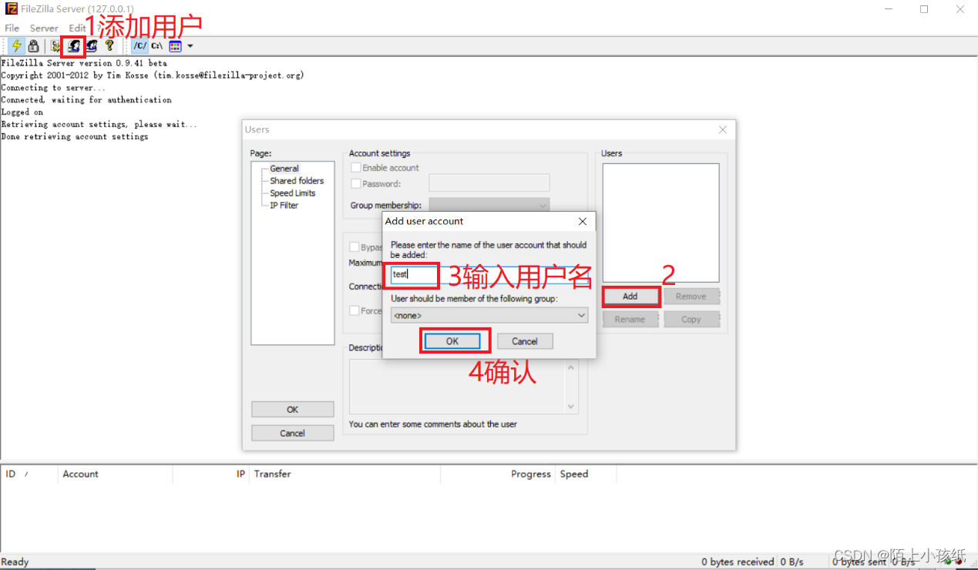
Task: Click the FileZilla Server title bar logo
Action: pos(11,9)
